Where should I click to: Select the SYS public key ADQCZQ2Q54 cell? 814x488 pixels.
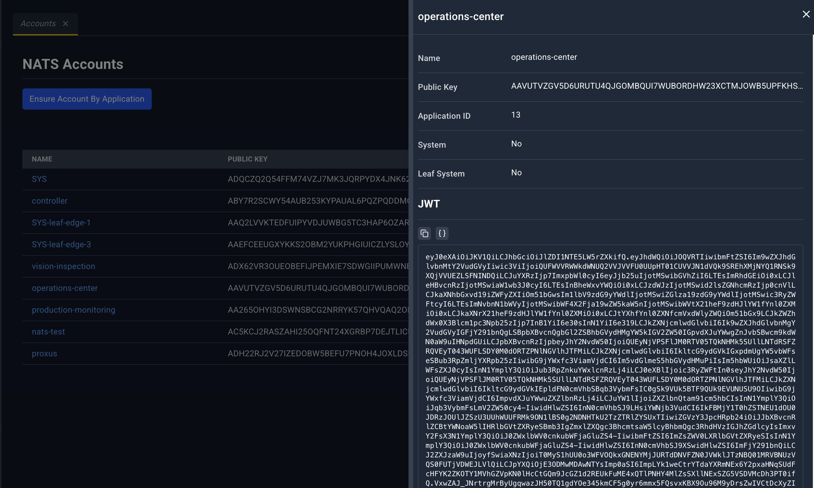(318, 179)
